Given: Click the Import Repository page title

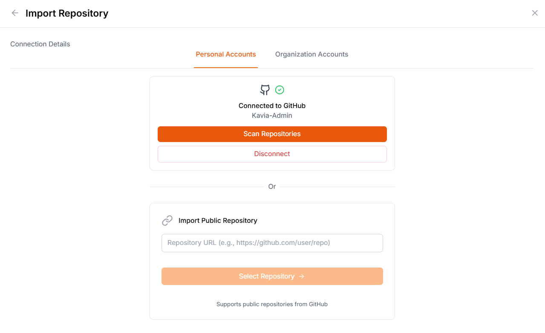Looking at the screenshot, I should coord(67,13).
